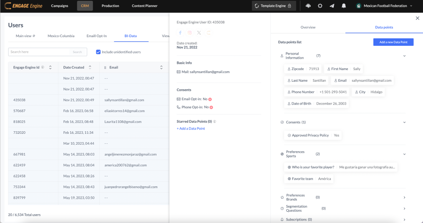
Task: Click the drag handle icon beside Email column
Action: pyautogui.click(x=105, y=68)
